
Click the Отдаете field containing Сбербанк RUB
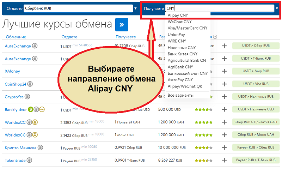pos(78,8)
